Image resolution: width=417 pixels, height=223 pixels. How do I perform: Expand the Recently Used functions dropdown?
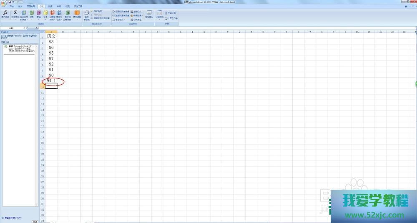[x=24, y=15]
